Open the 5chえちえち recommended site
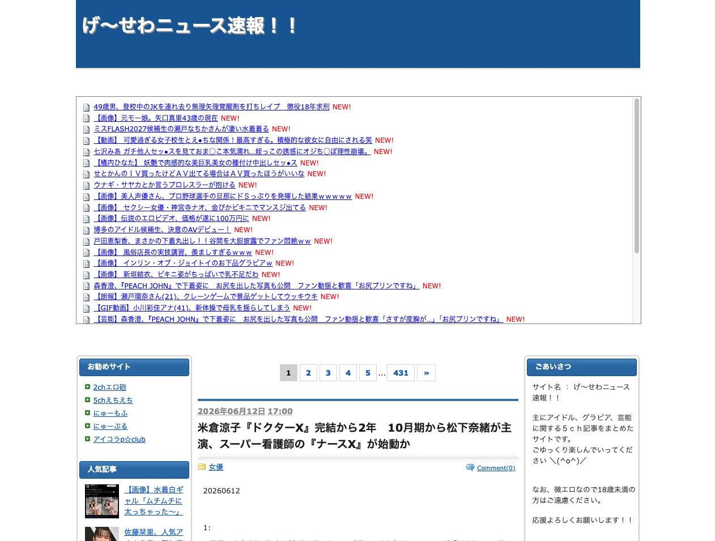Screen dimensions: 715x541 [113, 401]
